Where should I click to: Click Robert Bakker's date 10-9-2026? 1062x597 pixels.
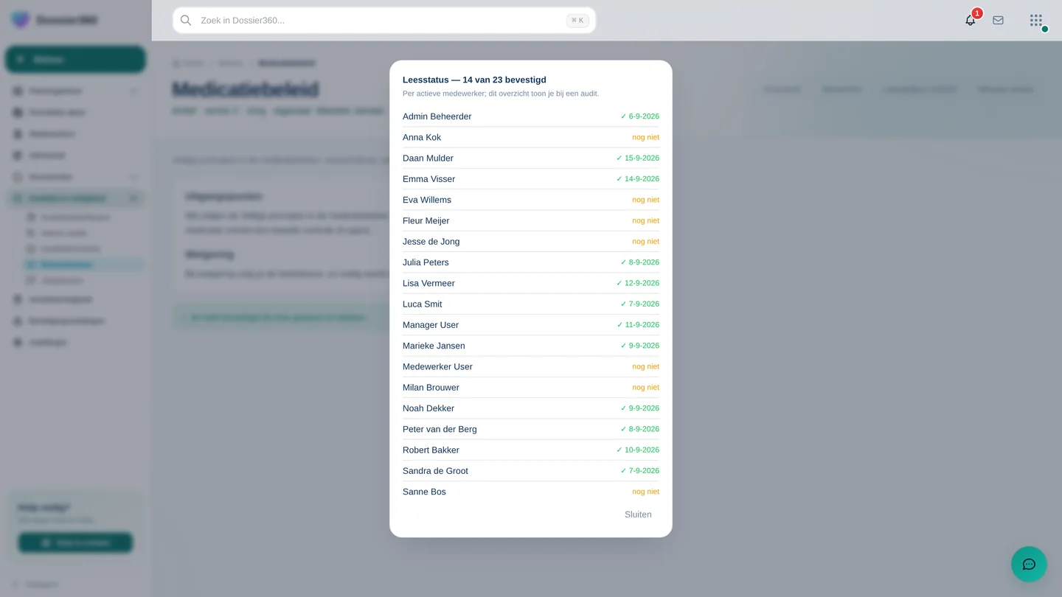(638, 450)
